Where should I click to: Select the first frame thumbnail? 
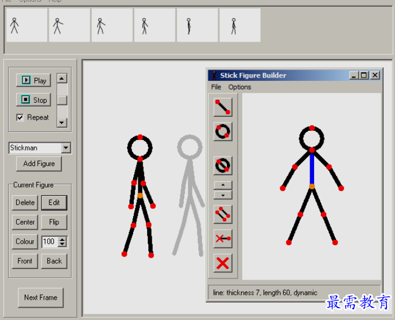pos(27,25)
